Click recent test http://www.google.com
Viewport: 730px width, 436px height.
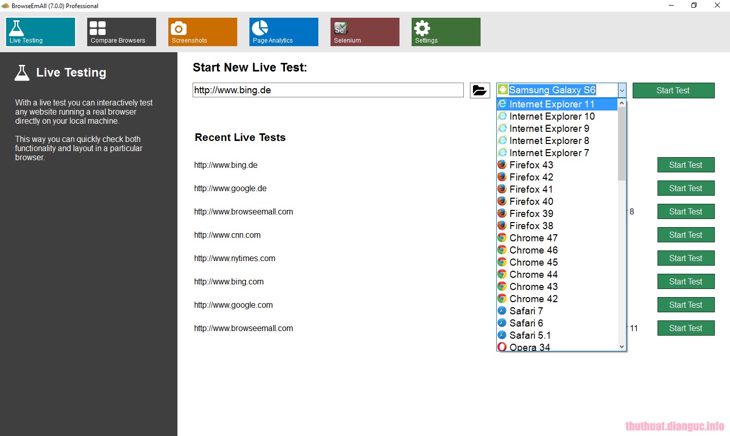click(233, 305)
